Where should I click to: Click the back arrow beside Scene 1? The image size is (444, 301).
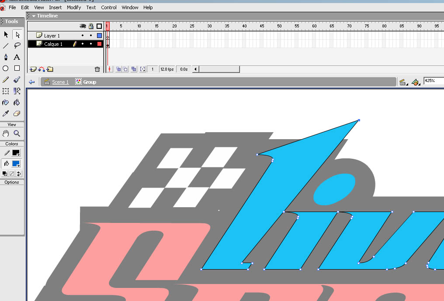tap(32, 82)
